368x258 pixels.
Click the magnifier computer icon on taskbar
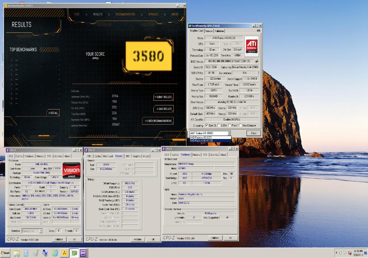pyautogui.click(x=45, y=253)
